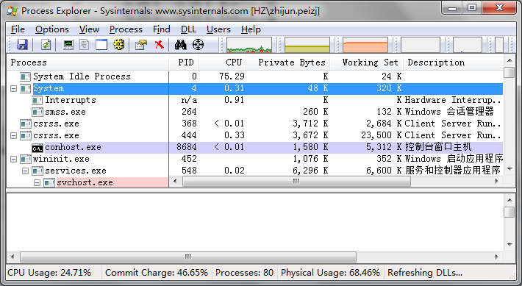The width and height of the screenshot is (522, 286).
Task: Sort by Private Bytes column header
Action: [288, 62]
